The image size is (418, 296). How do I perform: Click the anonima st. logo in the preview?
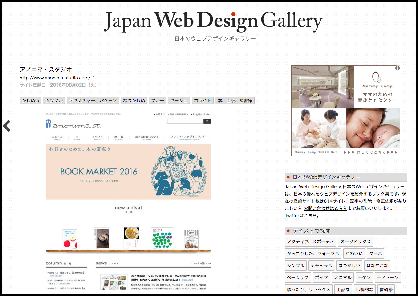pos(73,124)
